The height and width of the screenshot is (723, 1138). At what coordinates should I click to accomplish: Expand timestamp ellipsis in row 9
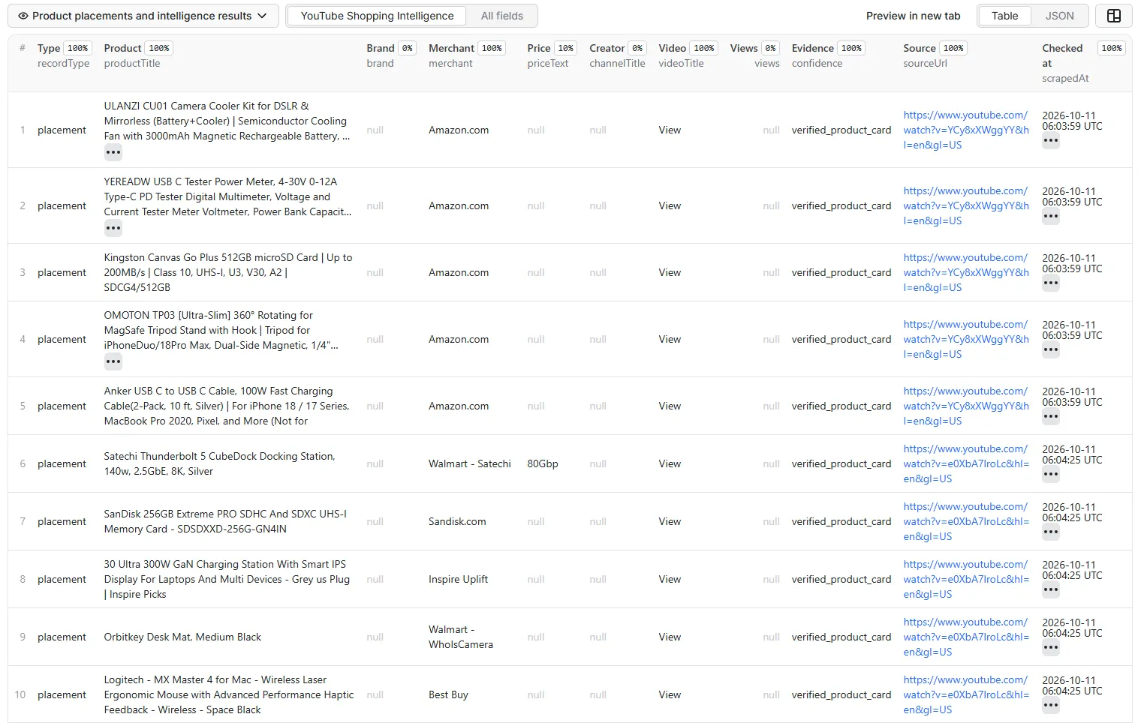(x=1050, y=648)
